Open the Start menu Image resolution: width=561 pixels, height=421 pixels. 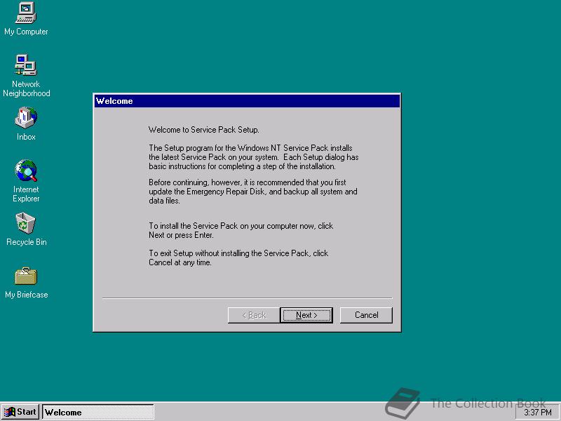[x=20, y=412]
